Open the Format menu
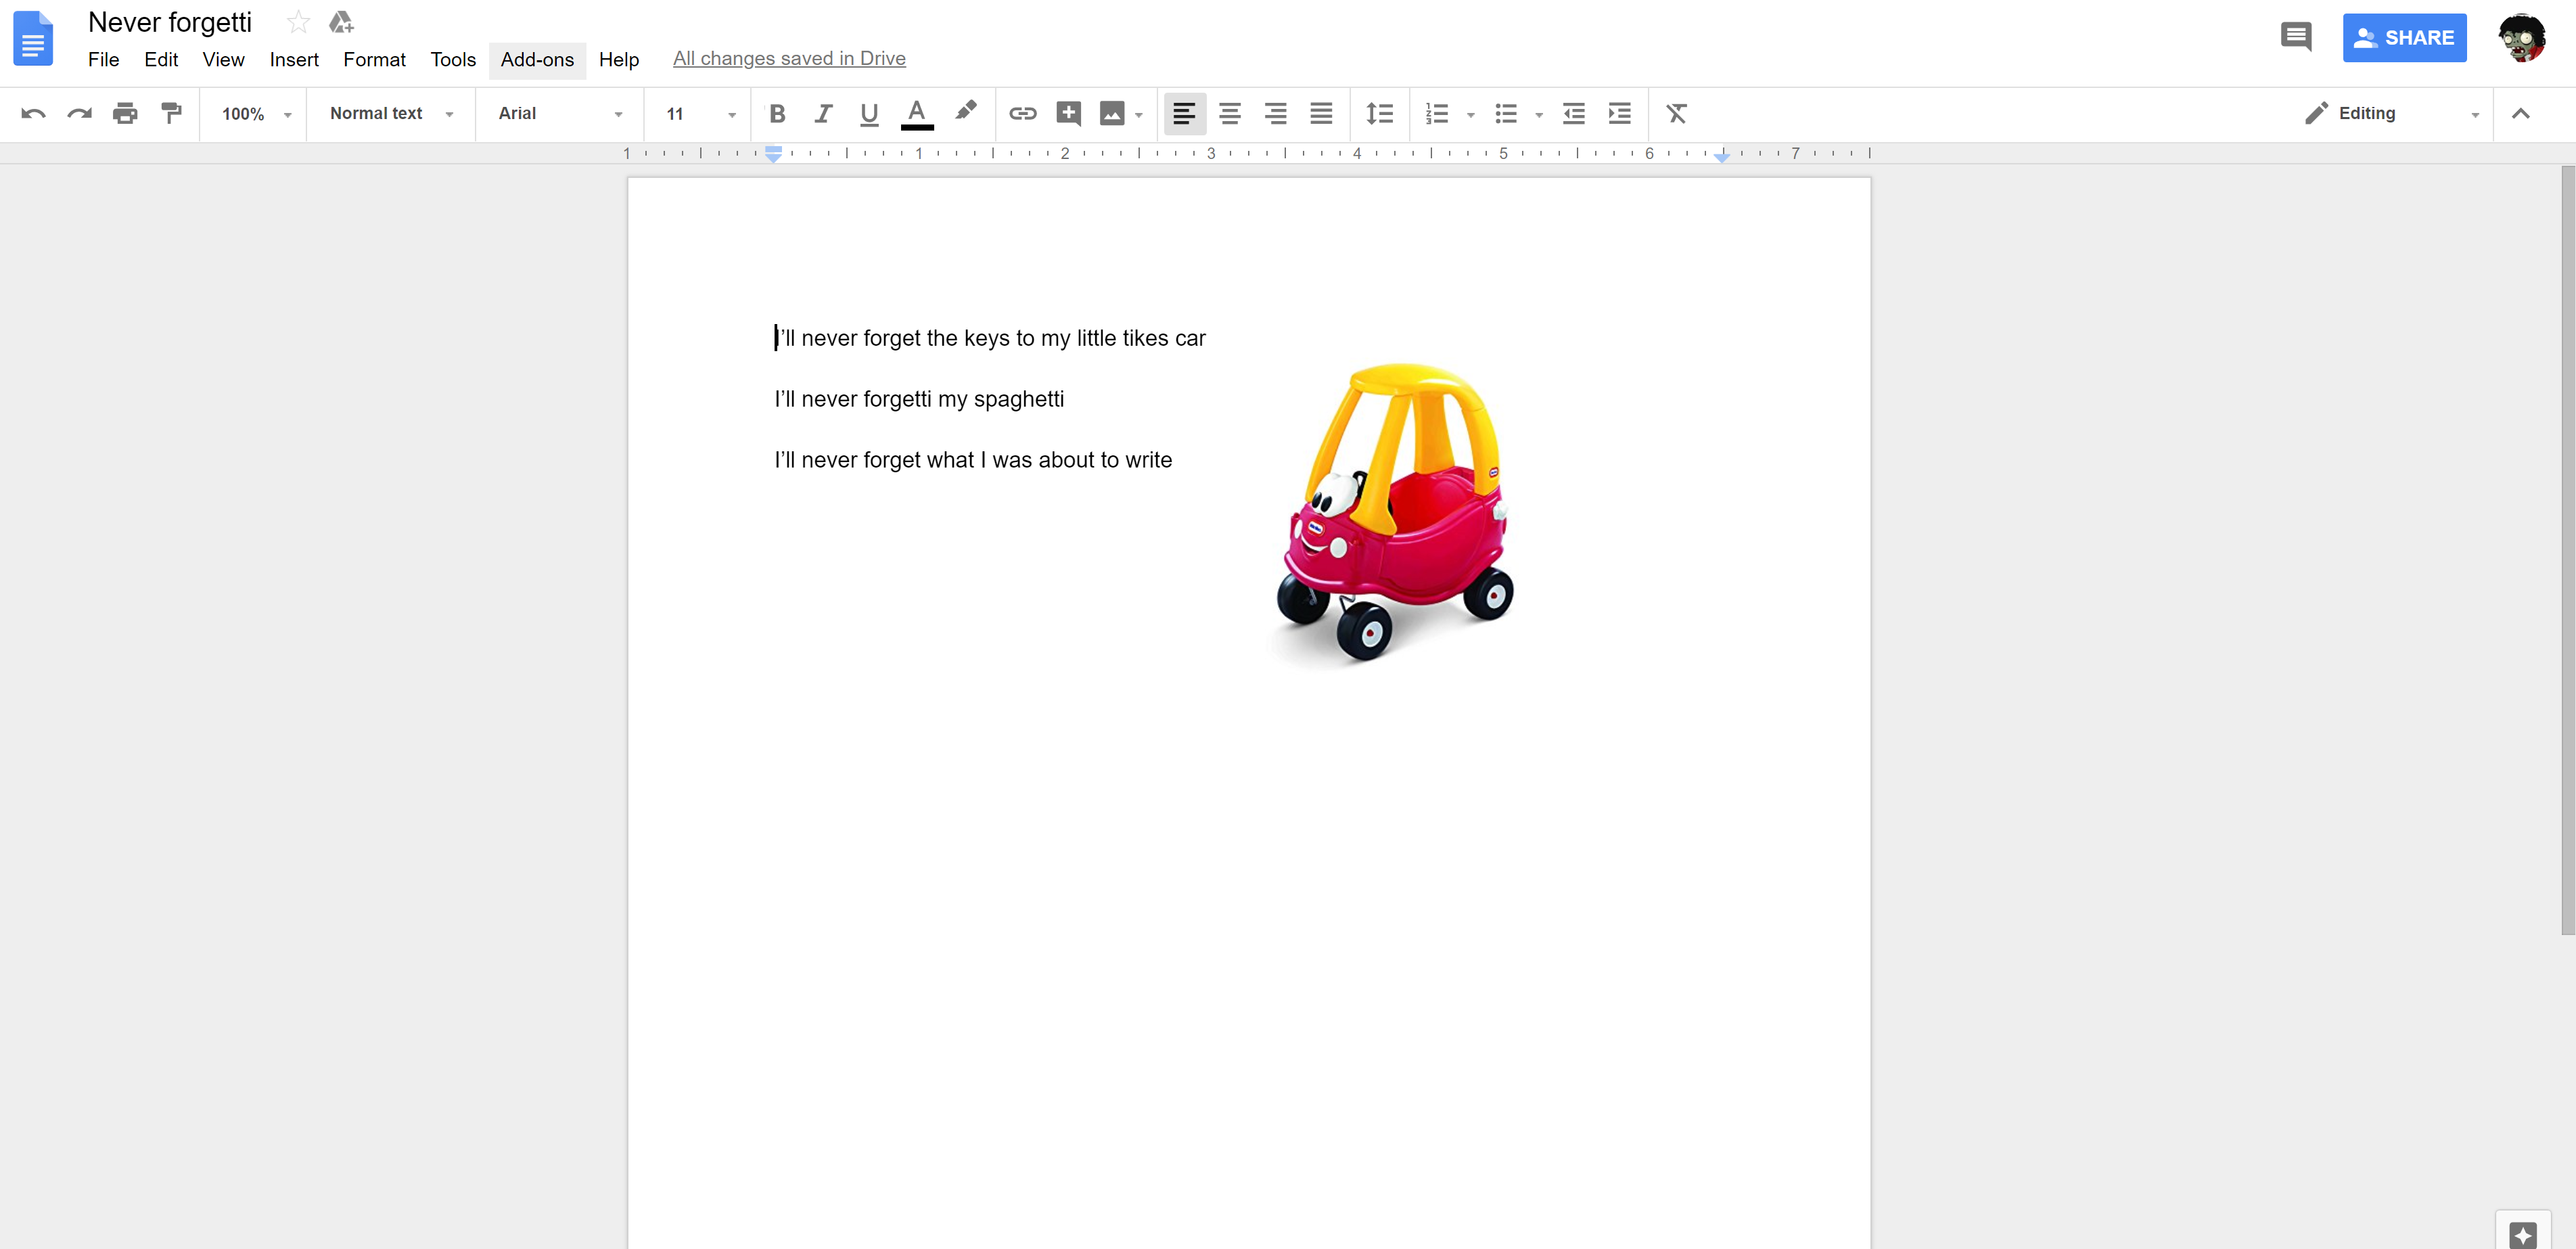The width and height of the screenshot is (2576, 1249). pyautogui.click(x=374, y=59)
